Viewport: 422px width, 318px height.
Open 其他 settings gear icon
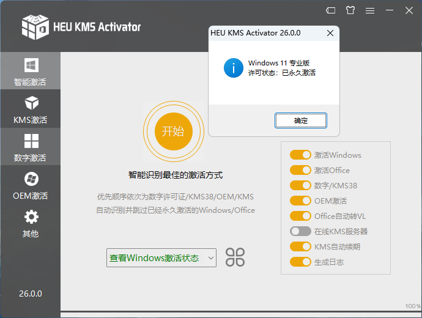pos(31,217)
